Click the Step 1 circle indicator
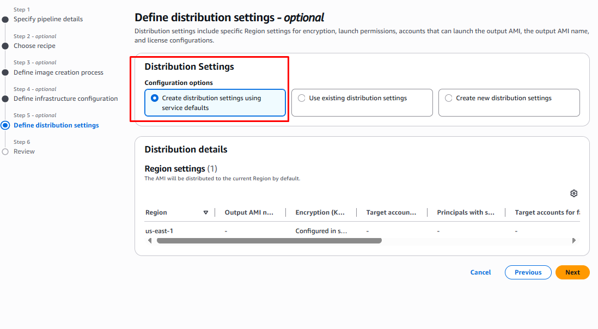598x329 pixels. point(5,19)
